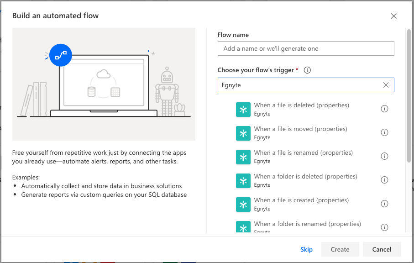Viewport: 414px width, 263px height.
Task: Click info icon next to trigger heading
Action: pos(307,70)
